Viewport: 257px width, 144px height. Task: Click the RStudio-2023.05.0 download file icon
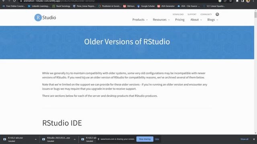pos(44,139)
